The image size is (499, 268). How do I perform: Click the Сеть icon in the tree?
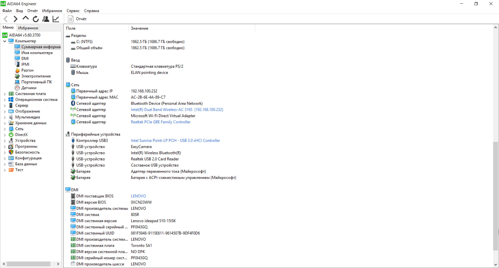11,129
